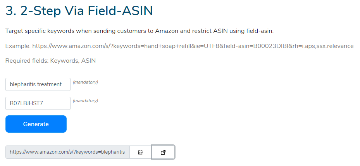Viewport: 360px width, 166px height.
Task: Copy the generated URL to clipboard
Action: click(x=140, y=152)
